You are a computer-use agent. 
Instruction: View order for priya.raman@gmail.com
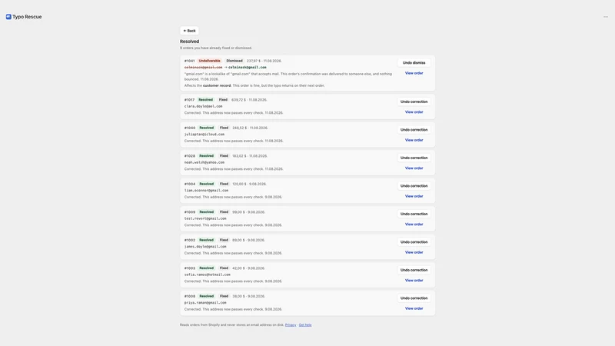pos(414,308)
